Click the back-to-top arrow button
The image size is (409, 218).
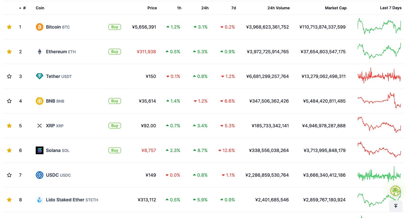pos(396,206)
